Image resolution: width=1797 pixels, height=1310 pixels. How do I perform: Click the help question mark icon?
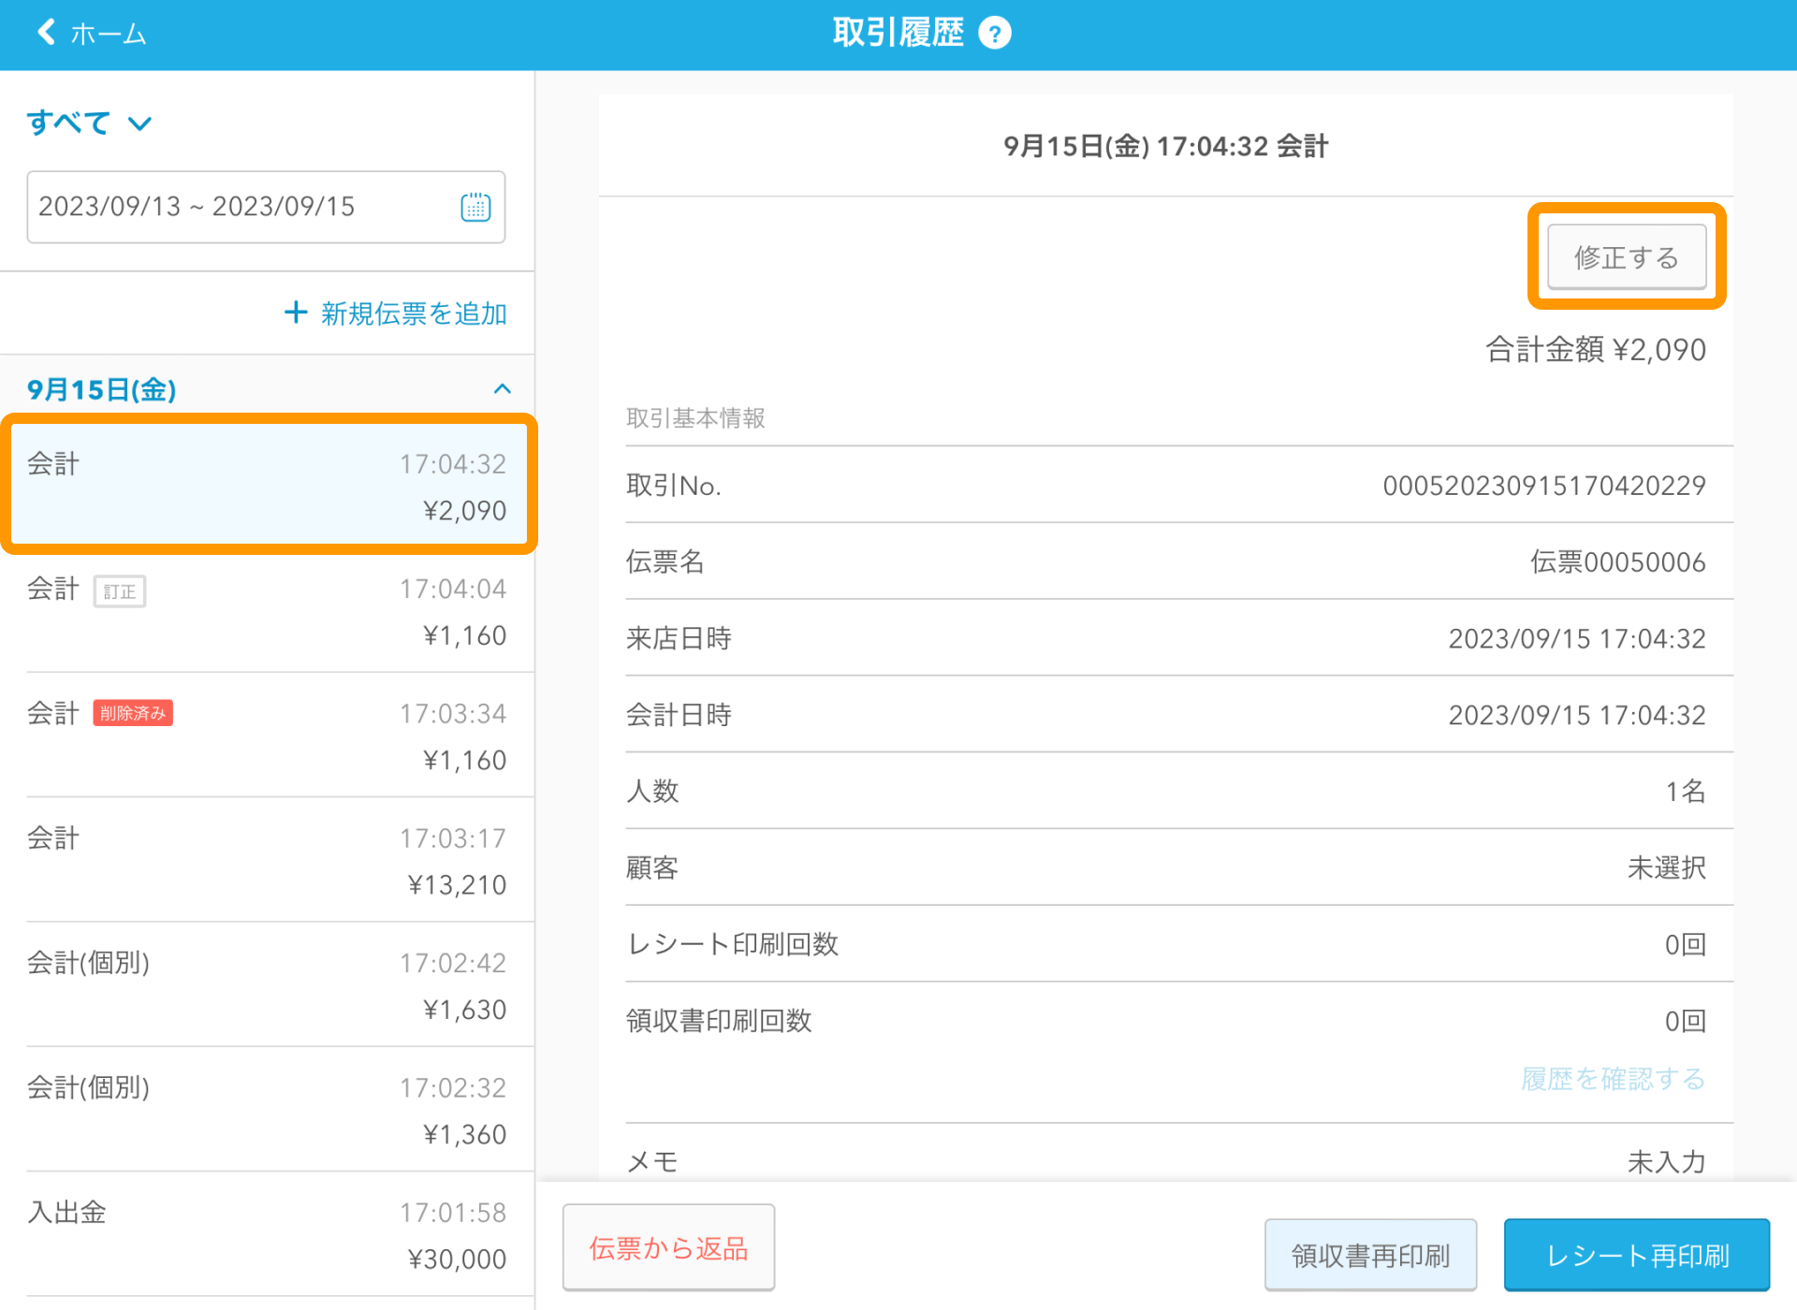[994, 34]
